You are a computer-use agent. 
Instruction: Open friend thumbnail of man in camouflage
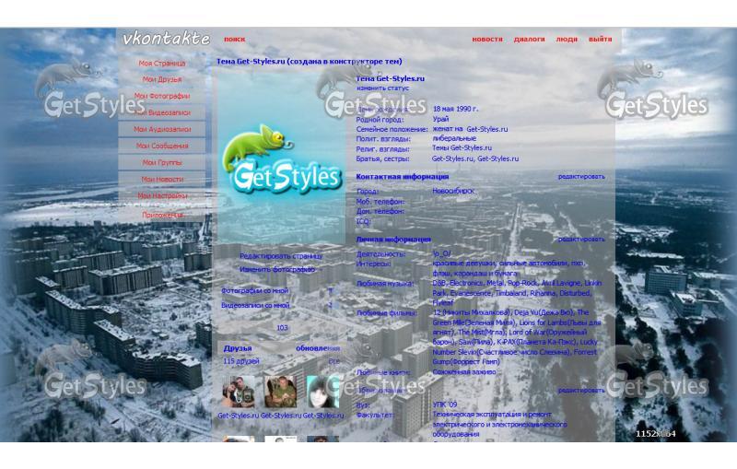[x=281, y=392]
